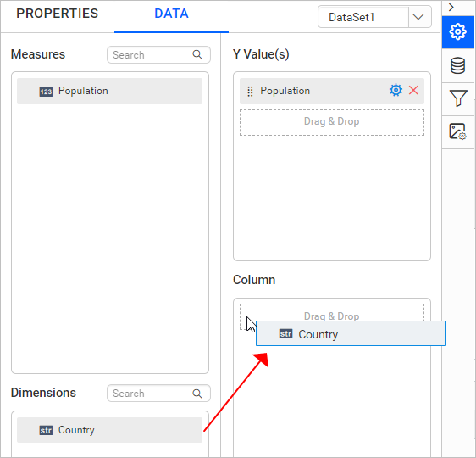Click the Dimensions search magnifier icon
This screenshot has width=476, height=458.
(x=197, y=394)
